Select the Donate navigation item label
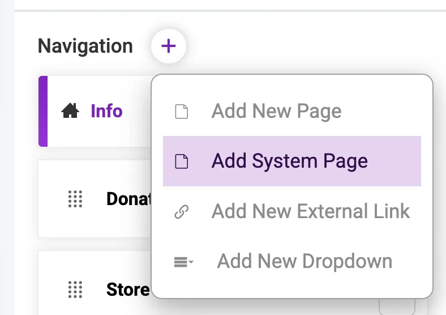Screen dimensions: 446x315 pyautogui.click(x=128, y=199)
